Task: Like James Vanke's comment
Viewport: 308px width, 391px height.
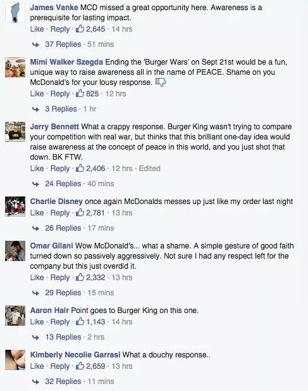Action: point(37,29)
